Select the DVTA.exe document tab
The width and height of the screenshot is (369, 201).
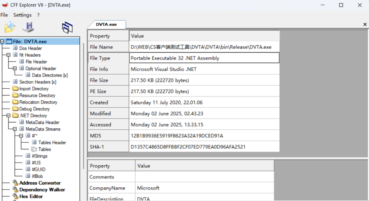click(x=106, y=25)
